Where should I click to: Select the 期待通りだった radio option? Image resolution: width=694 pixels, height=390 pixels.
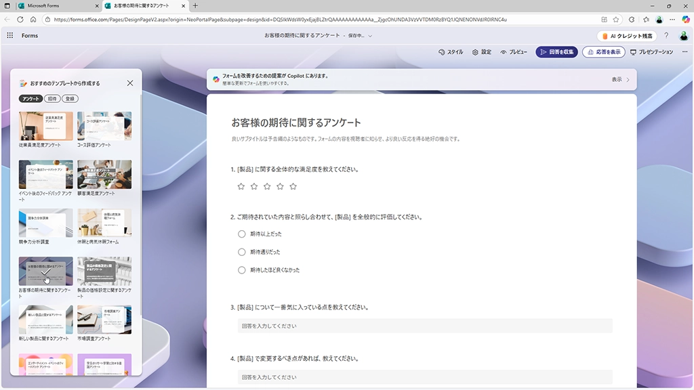click(241, 252)
